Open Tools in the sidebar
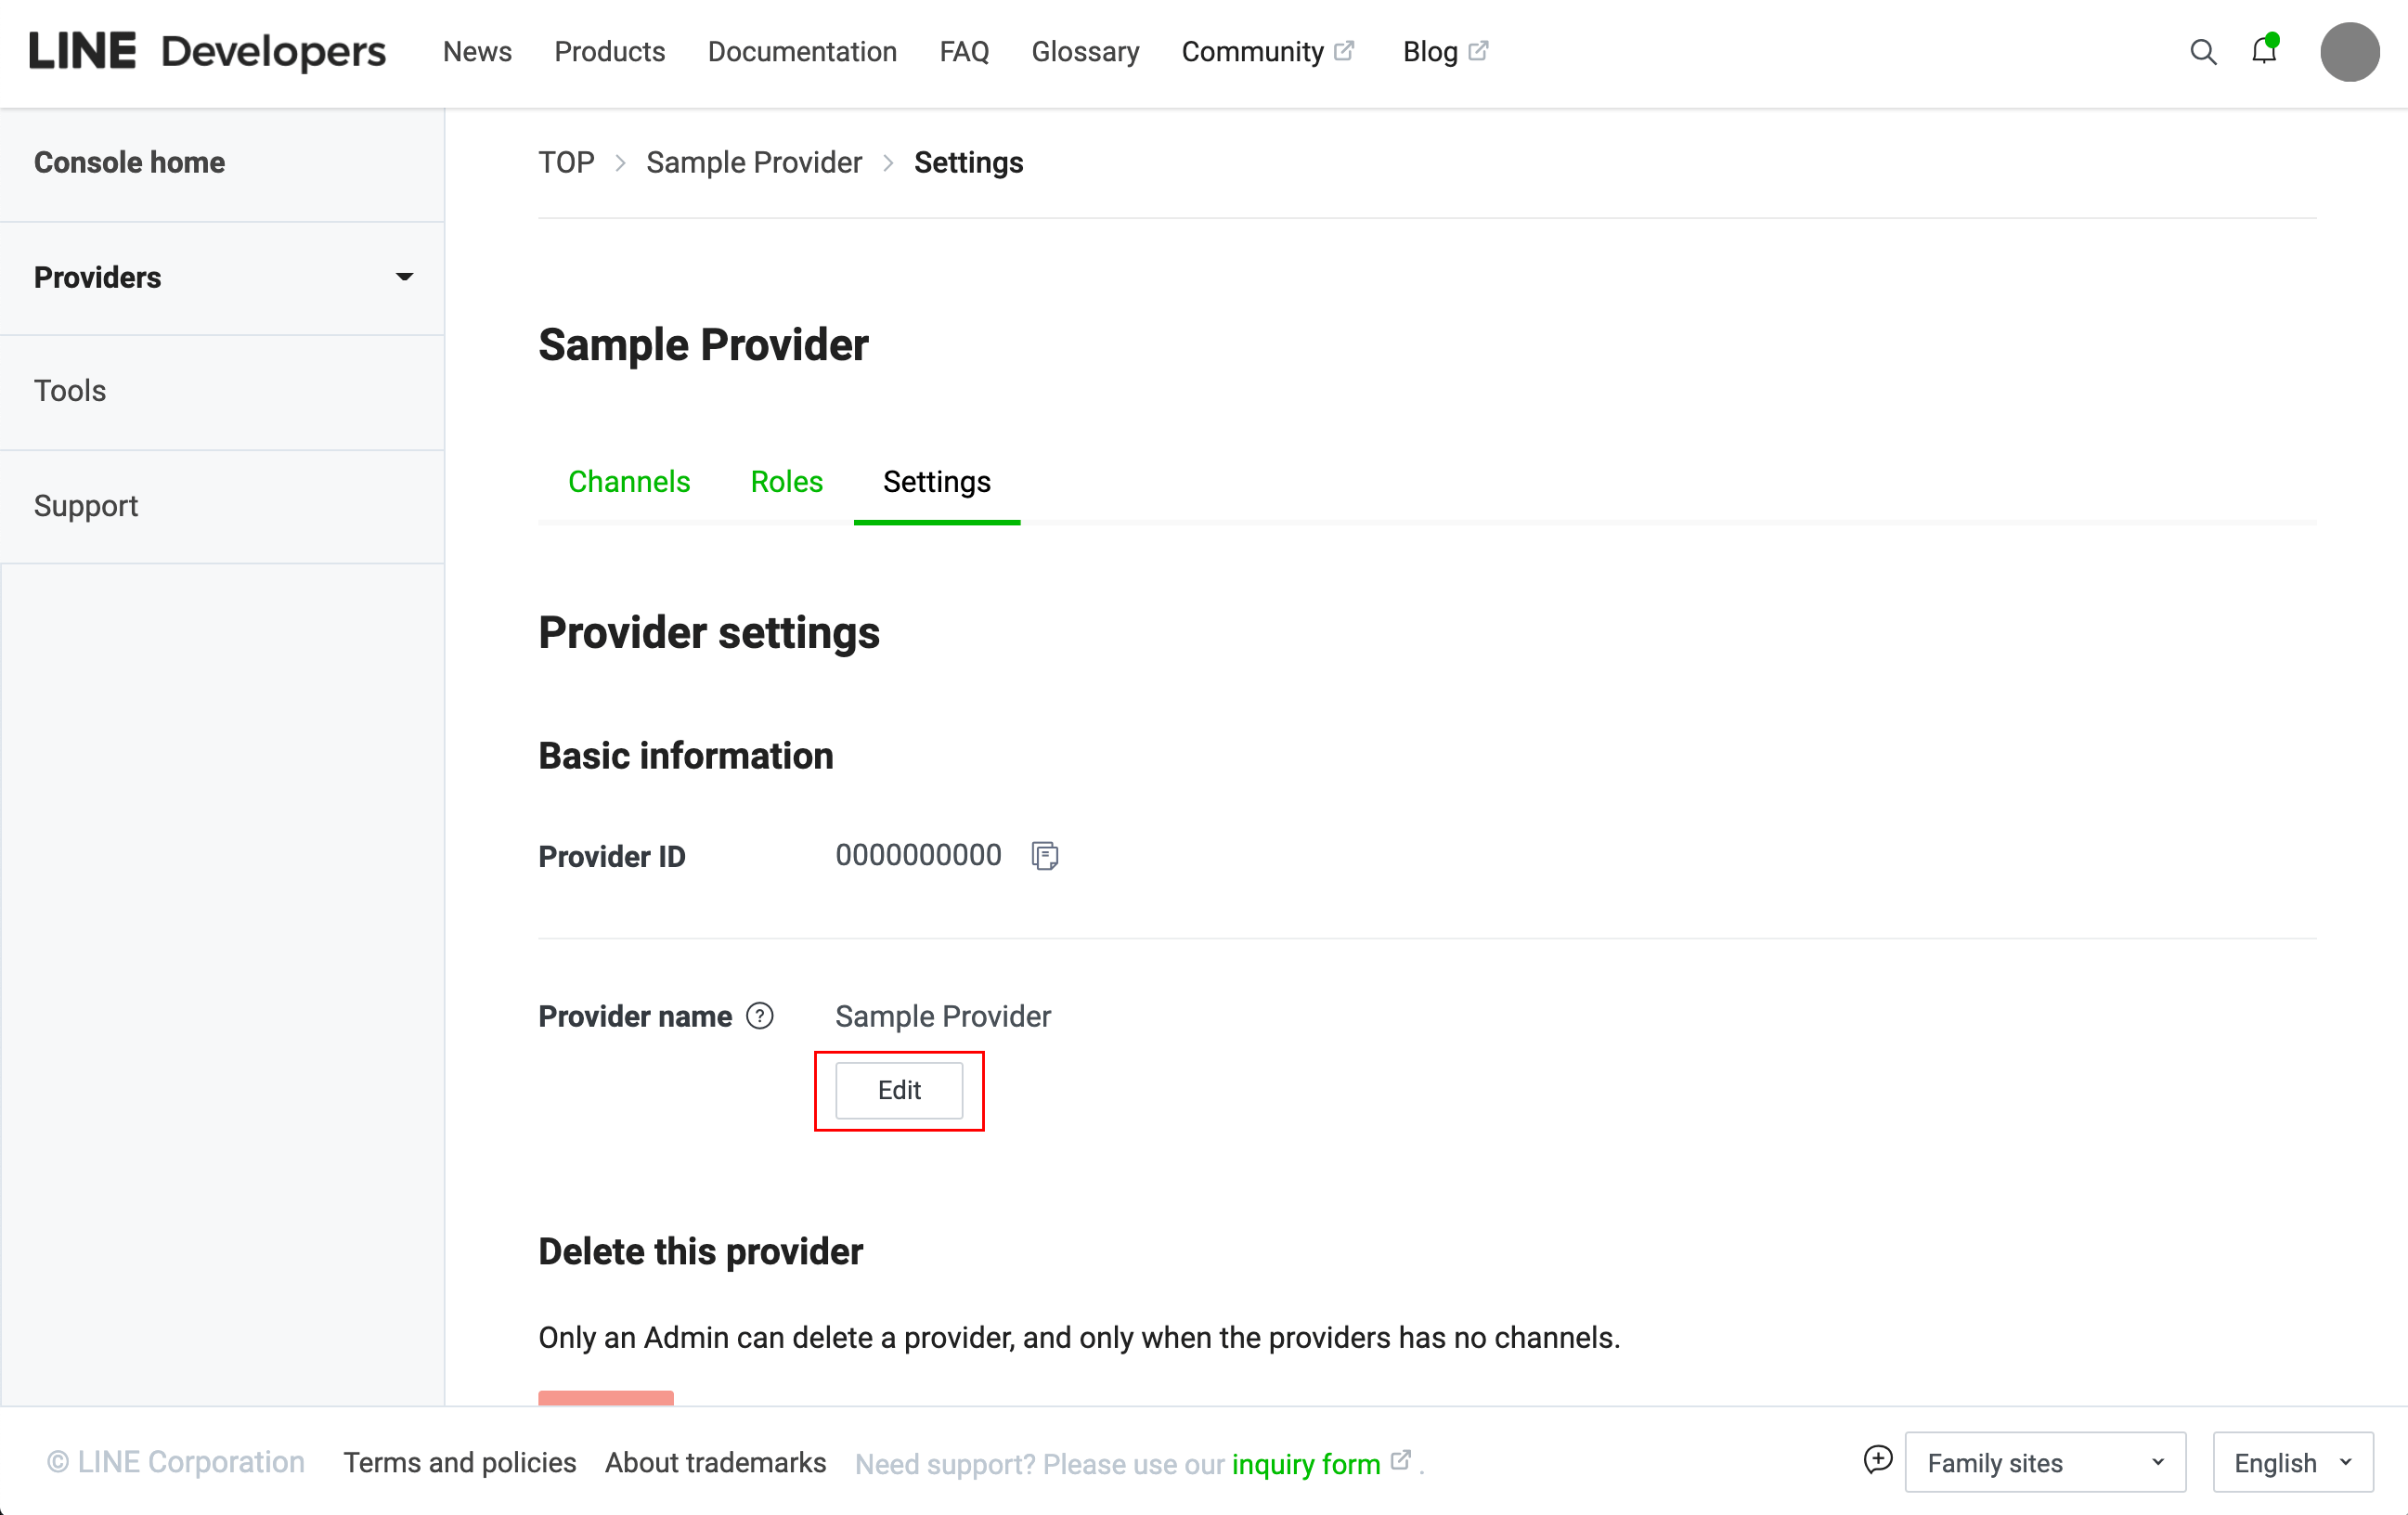This screenshot has height=1515, width=2408. point(70,391)
